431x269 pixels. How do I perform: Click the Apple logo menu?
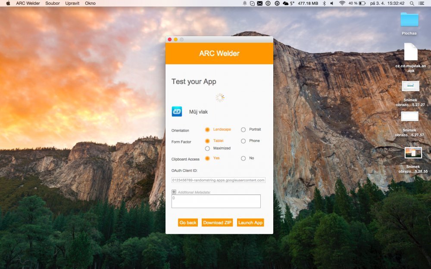coord(8,3)
